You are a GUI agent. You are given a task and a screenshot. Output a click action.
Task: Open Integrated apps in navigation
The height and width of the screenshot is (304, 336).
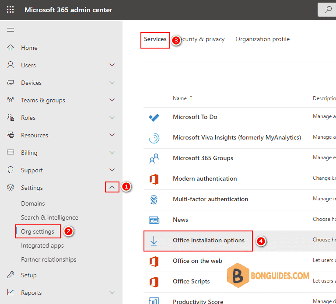click(42, 245)
